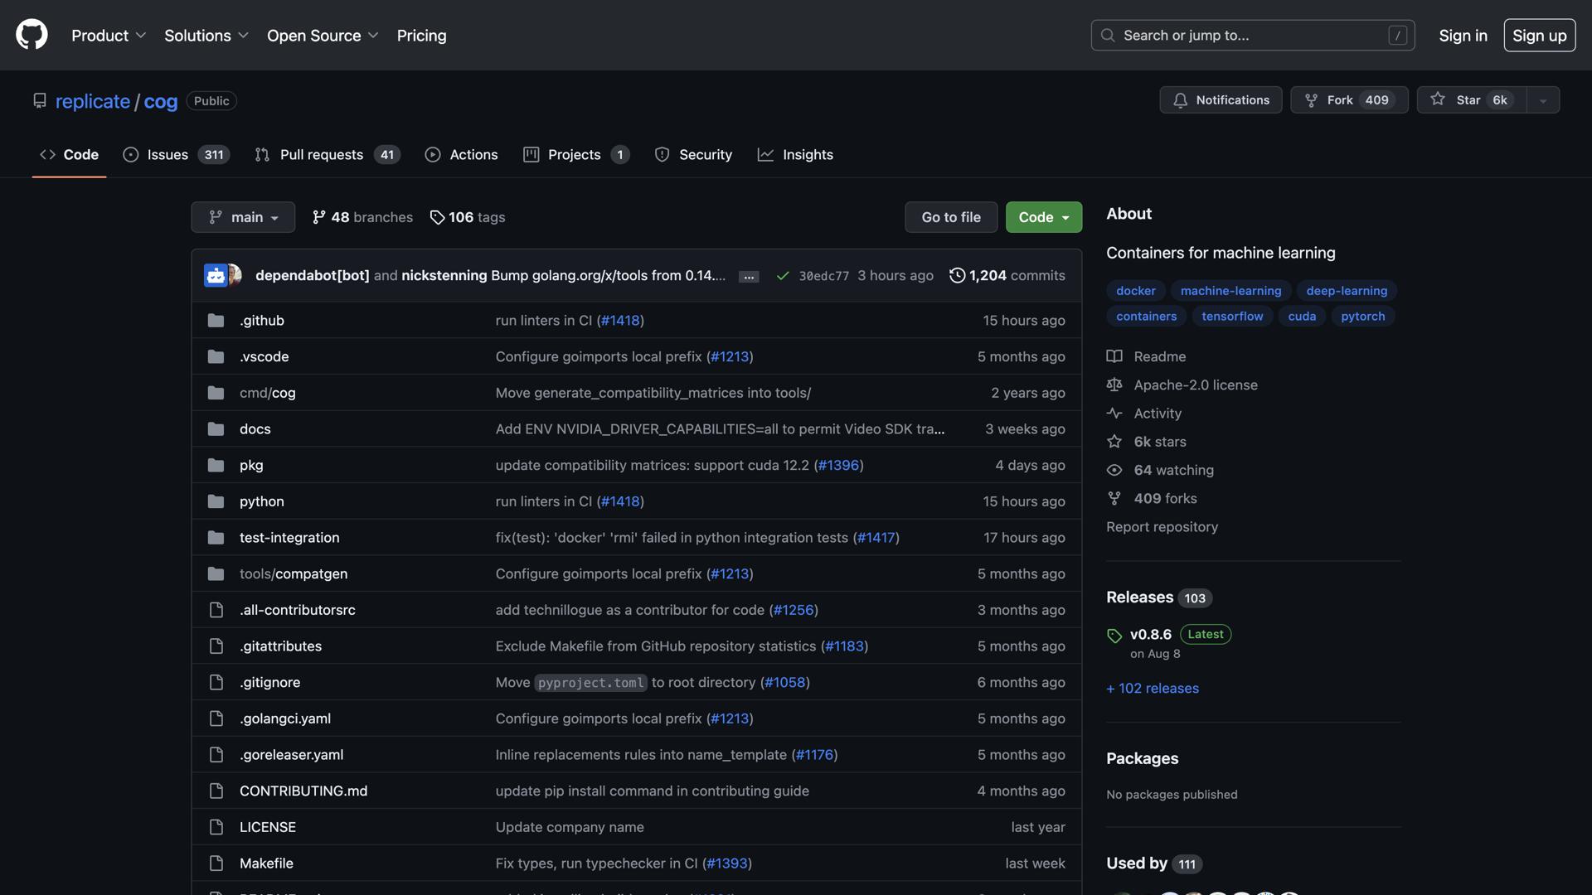Click the branches icon with 48 branches
The width and height of the screenshot is (1592, 895).
pyautogui.click(x=318, y=217)
